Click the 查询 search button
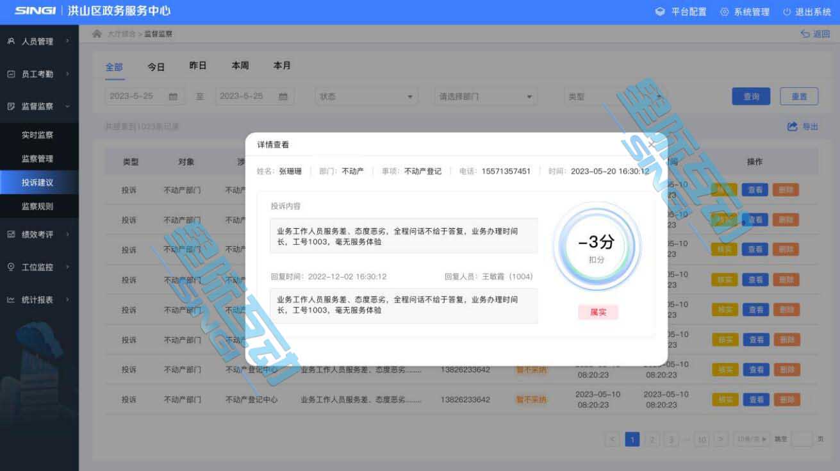840x471 pixels. click(x=751, y=96)
